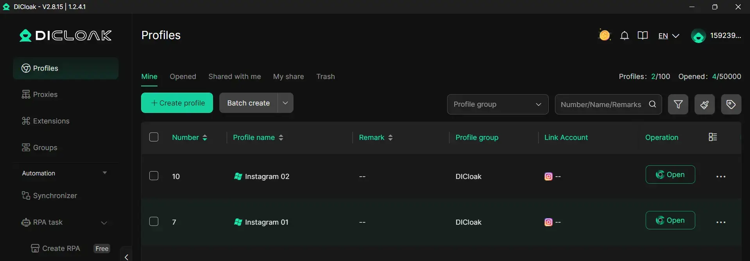The height and width of the screenshot is (261, 750).
Task: Click the user avatar icon
Action: [x=698, y=36]
